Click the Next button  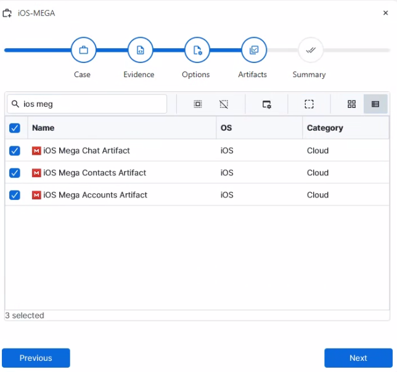[358, 358]
